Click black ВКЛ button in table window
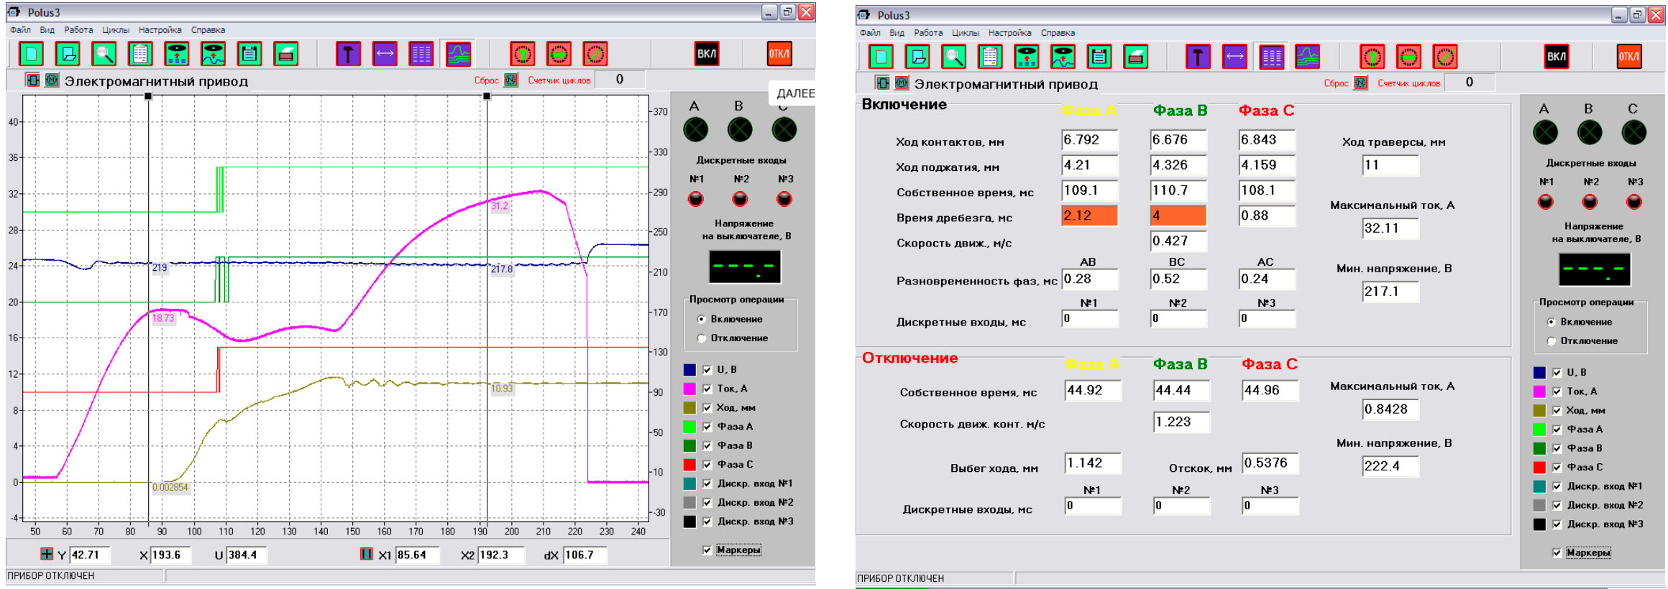 (x=1557, y=57)
